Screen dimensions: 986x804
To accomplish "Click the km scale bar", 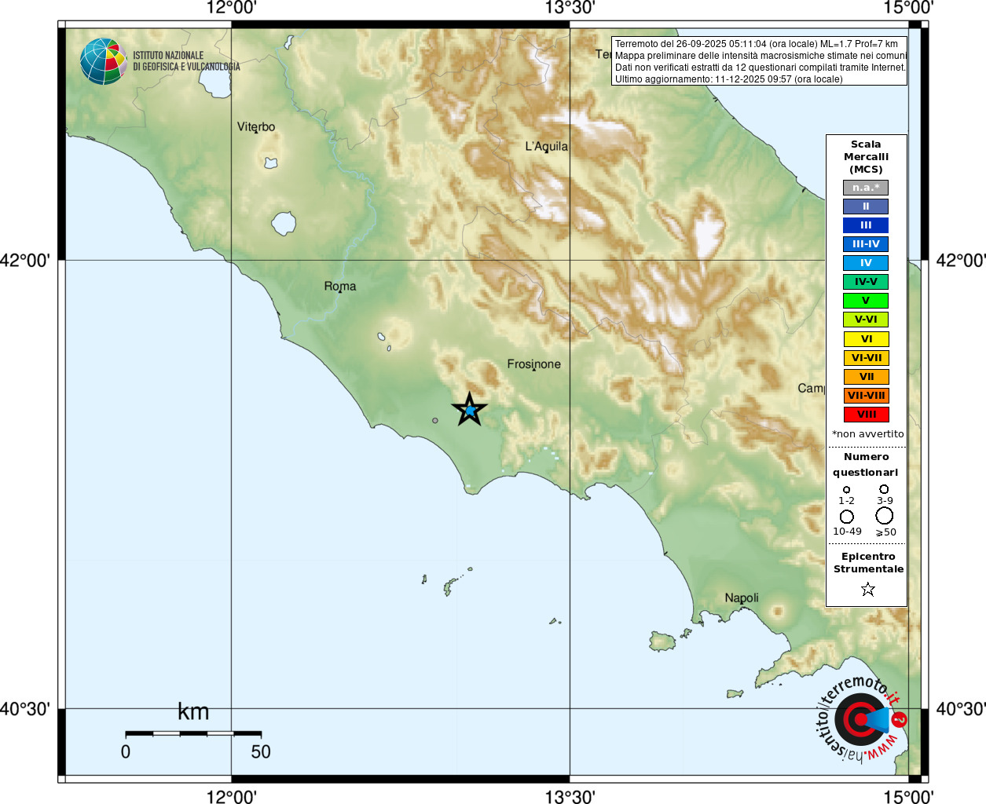I will pyautogui.click(x=193, y=733).
